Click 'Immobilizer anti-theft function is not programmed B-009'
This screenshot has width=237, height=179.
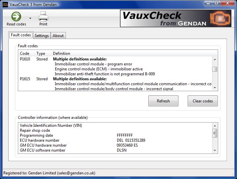[x=105, y=74]
